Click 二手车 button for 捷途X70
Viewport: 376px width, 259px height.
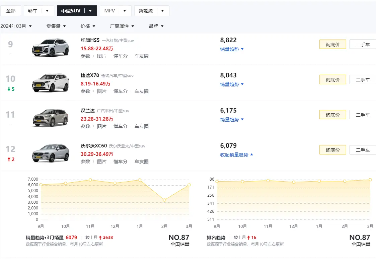363,80
